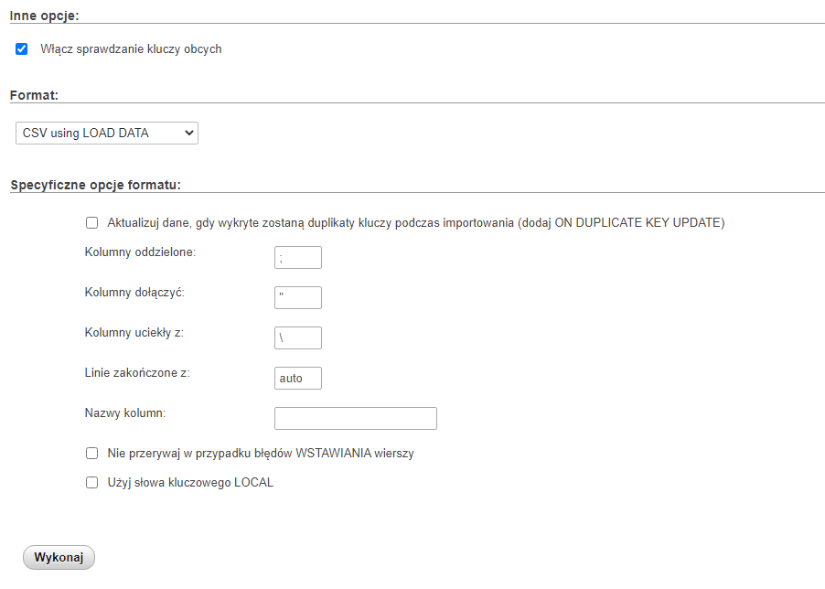Click the Specyficzne opcje formatu heading

tap(96, 185)
